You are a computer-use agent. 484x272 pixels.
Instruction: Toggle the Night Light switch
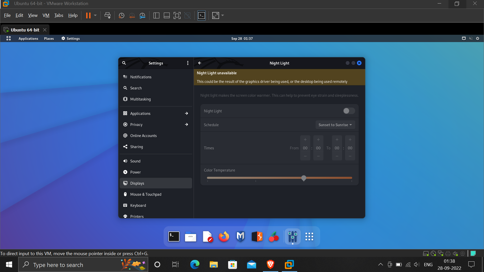(x=349, y=111)
